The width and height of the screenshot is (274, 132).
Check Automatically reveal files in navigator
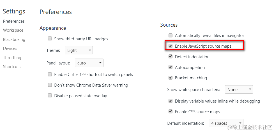pos(171,36)
